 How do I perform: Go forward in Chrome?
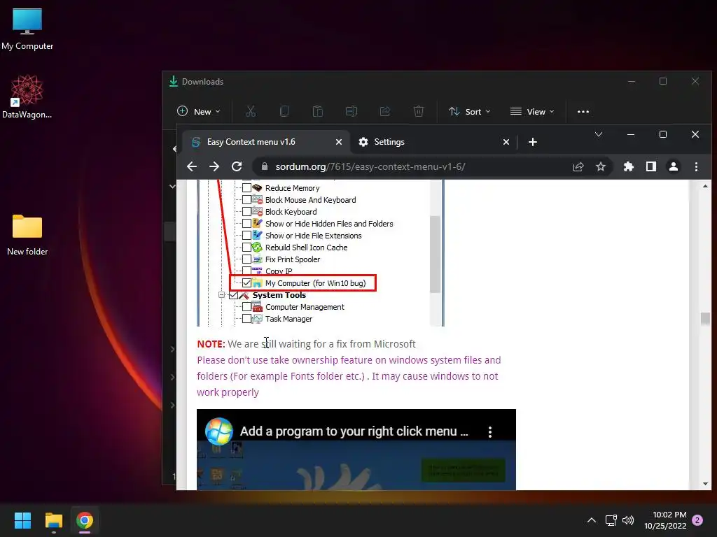[214, 166]
